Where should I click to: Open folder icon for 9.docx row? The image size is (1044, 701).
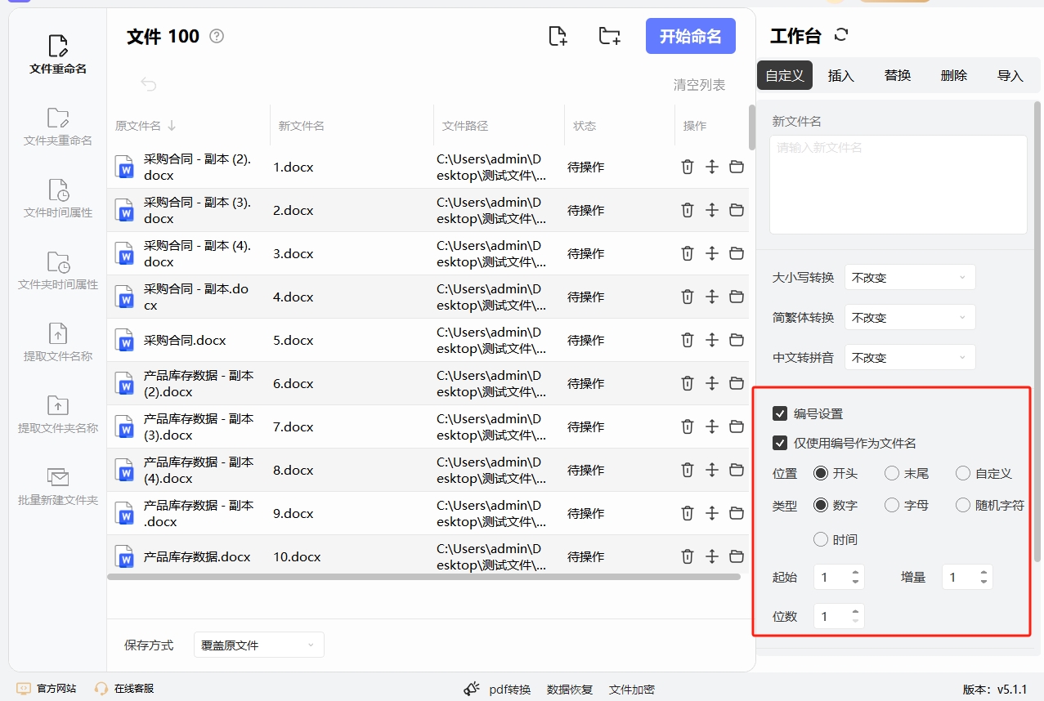coord(737,513)
